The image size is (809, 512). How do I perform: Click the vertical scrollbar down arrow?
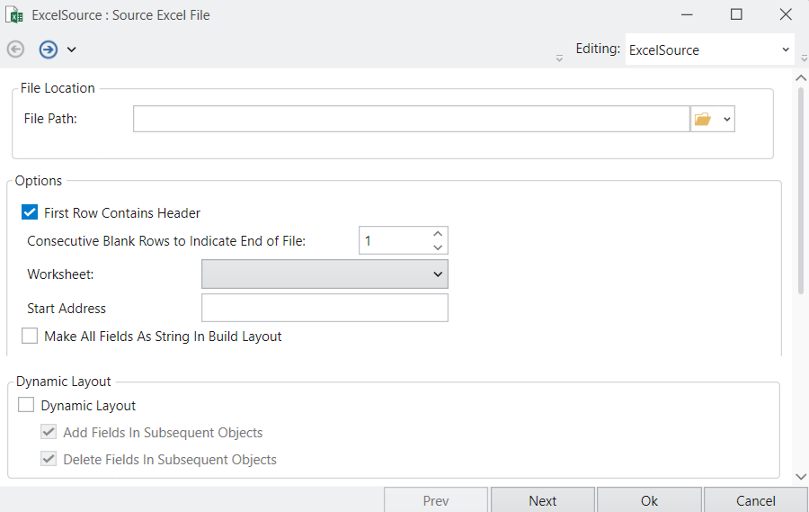(801, 476)
